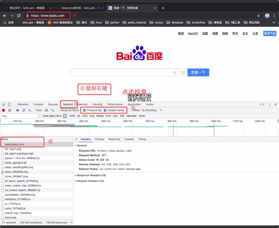Filter requests by Img
The height and width of the screenshot is (228, 279).
point(92,116)
